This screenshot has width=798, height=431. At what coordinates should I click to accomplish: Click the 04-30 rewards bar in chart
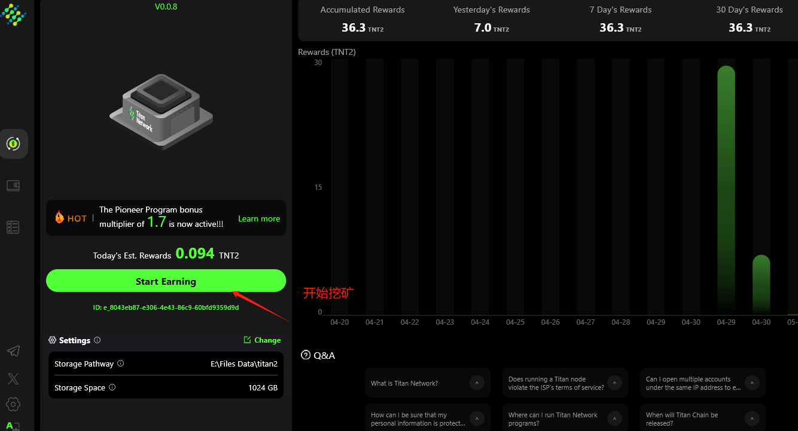click(x=761, y=285)
